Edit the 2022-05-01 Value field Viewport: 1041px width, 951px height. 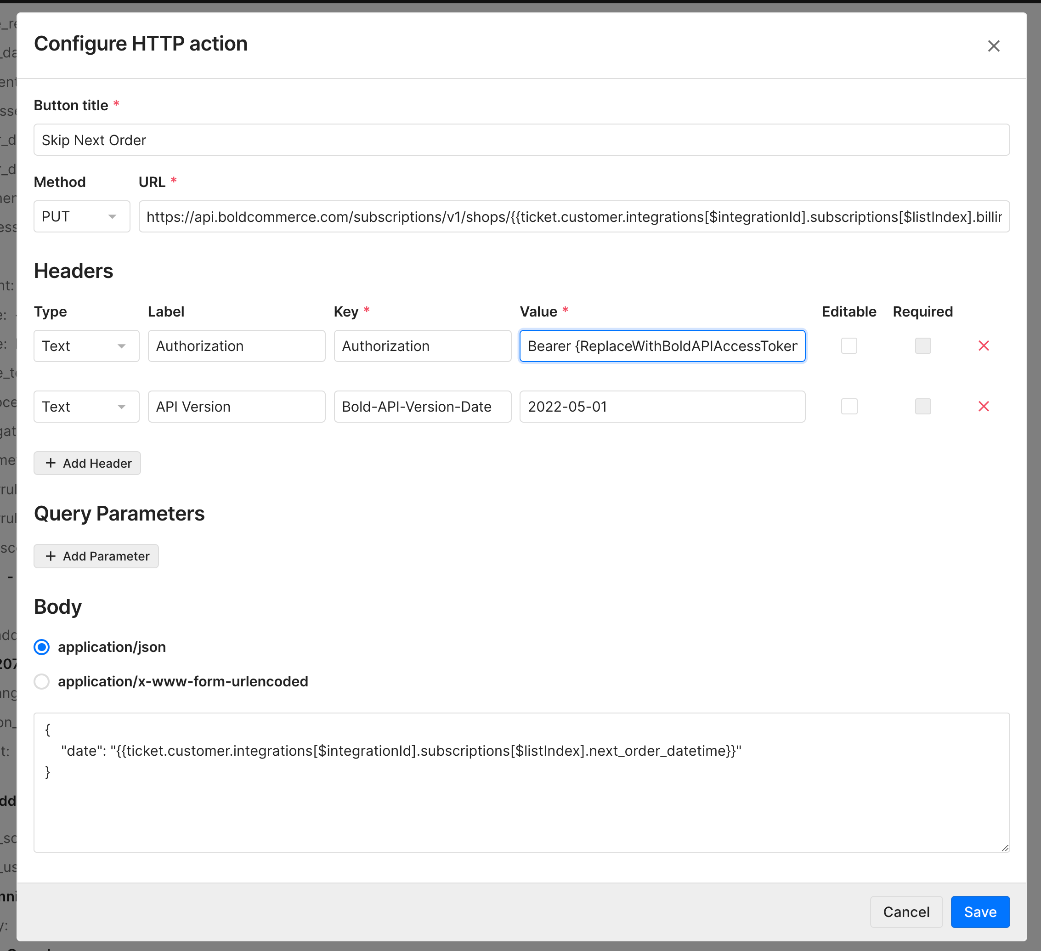coord(662,406)
